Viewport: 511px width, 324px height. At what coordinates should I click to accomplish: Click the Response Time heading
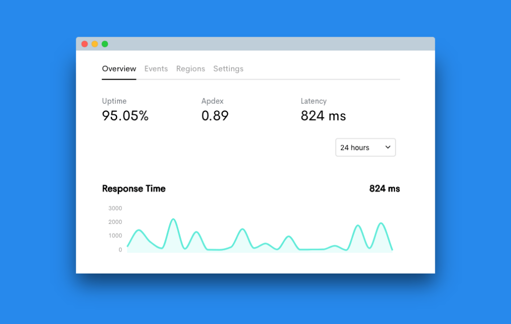click(x=133, y=189)
